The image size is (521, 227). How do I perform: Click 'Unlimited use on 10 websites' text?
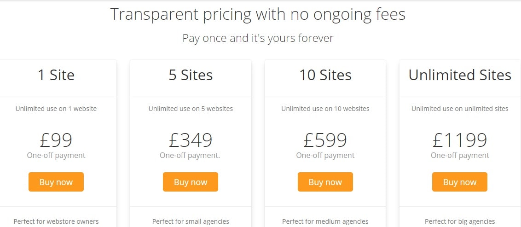[325, 109]
